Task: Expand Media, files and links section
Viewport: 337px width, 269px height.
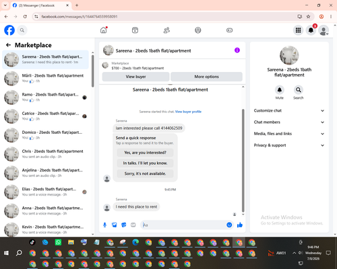Action: click(289, 134)
